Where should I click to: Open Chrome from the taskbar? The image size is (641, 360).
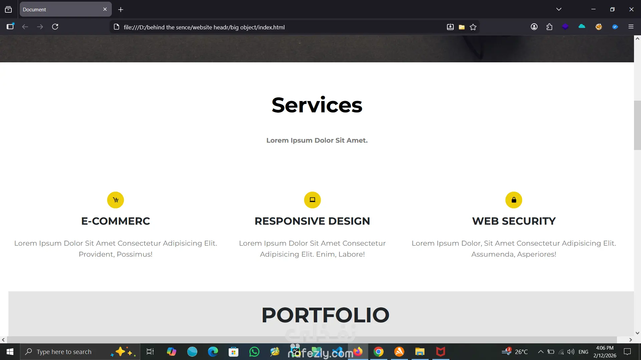(378, 352)
